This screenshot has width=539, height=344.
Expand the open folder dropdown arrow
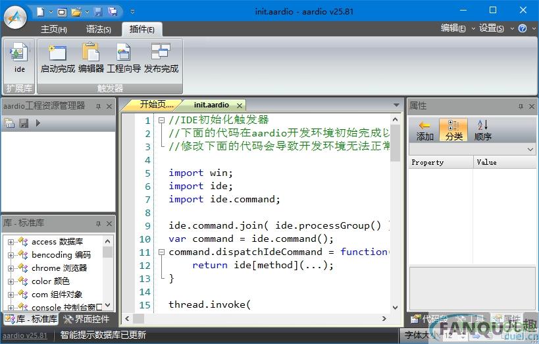(87, 12)
